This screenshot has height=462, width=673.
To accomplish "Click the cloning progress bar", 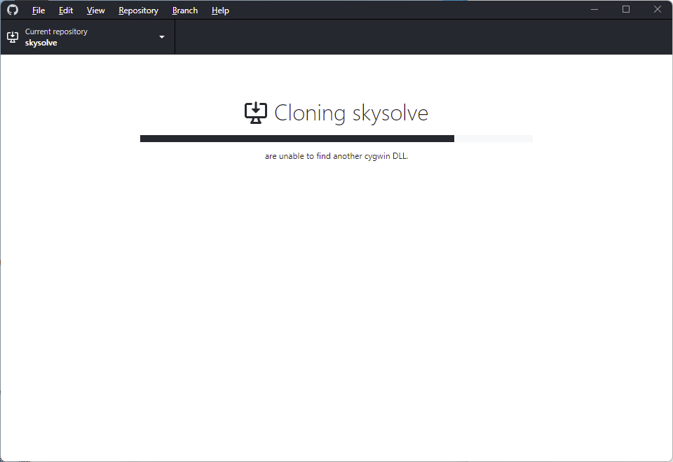I will point(336,138).
